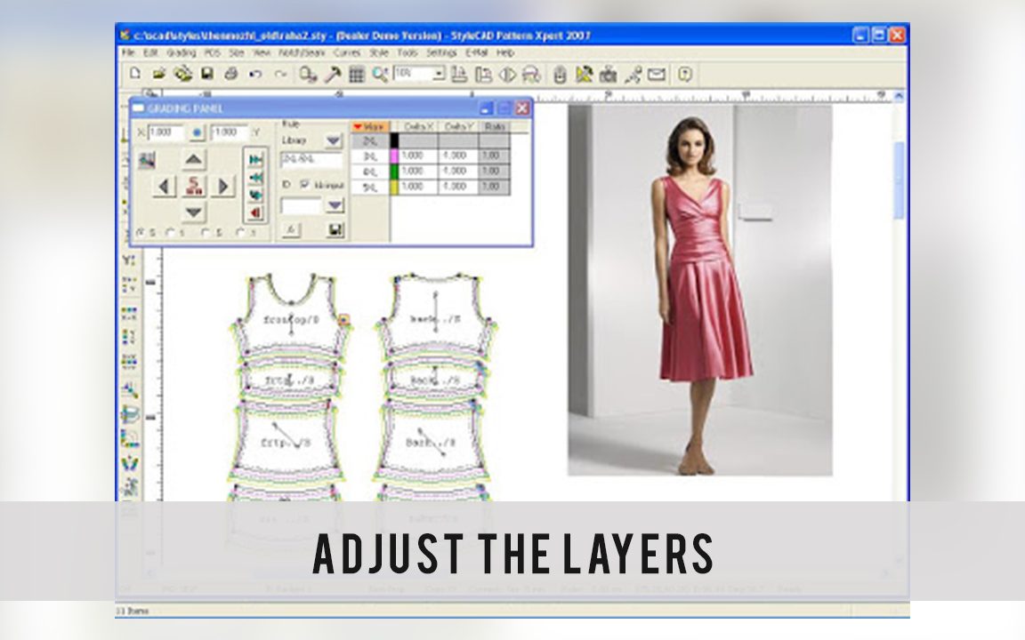Viewport: 1025px width, 640px height.
Task: Click the Delta Y column header
Action: tap(459, 127)
